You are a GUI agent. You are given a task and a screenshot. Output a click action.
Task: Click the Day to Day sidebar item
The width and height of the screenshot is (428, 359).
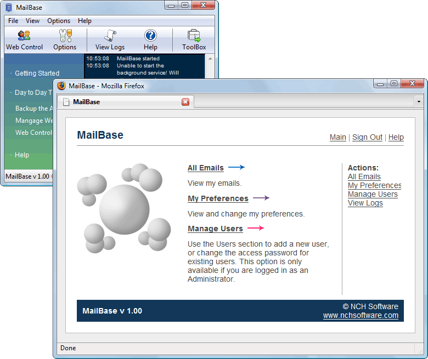coord(33,93)
